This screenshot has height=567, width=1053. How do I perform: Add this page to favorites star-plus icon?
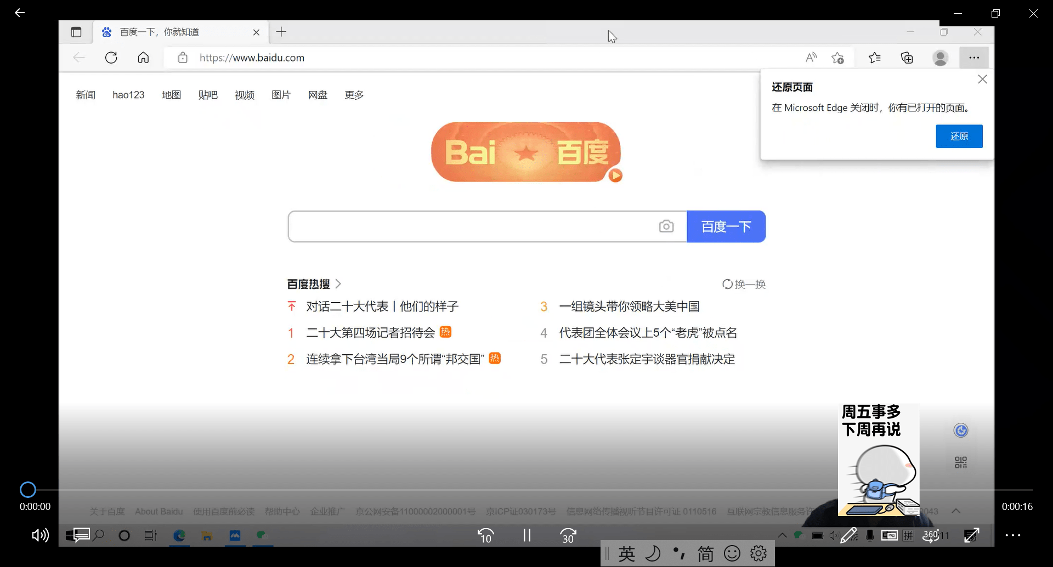[837, 58]
